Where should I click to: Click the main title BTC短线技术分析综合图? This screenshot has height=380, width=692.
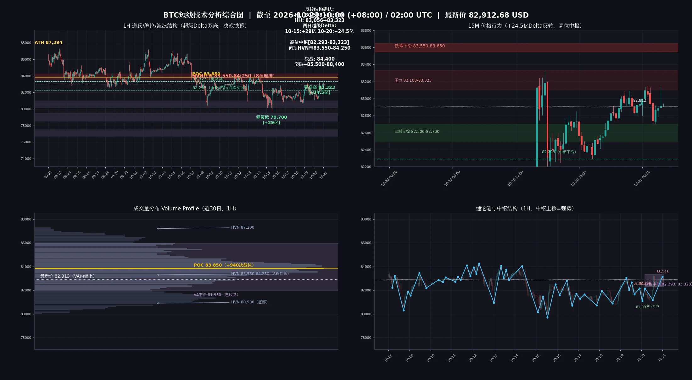[x=204, y=15]
